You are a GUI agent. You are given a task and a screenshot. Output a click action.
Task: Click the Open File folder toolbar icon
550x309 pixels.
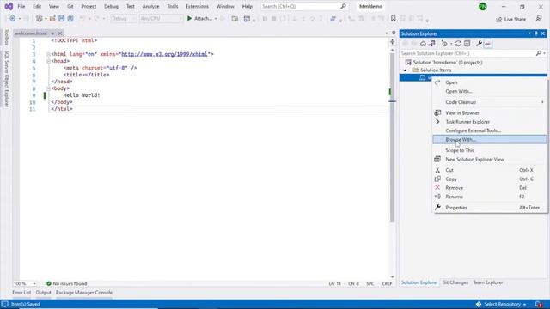tap(52, 19)
